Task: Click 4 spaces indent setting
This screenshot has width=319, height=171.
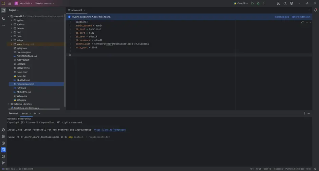Action: pos(278,169)
